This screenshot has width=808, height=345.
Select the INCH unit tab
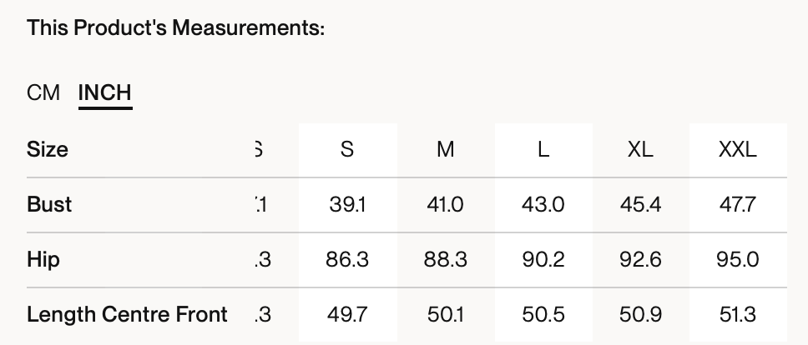pos(105,92)
